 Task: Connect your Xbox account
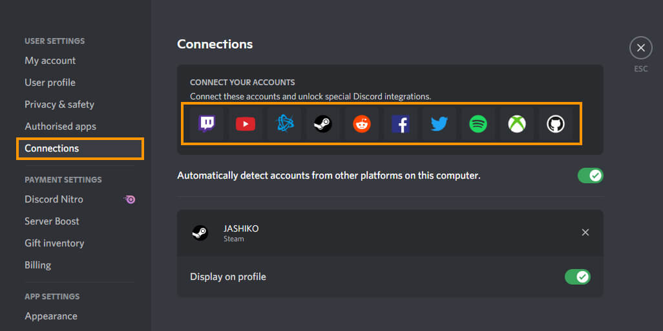[517, 124]
